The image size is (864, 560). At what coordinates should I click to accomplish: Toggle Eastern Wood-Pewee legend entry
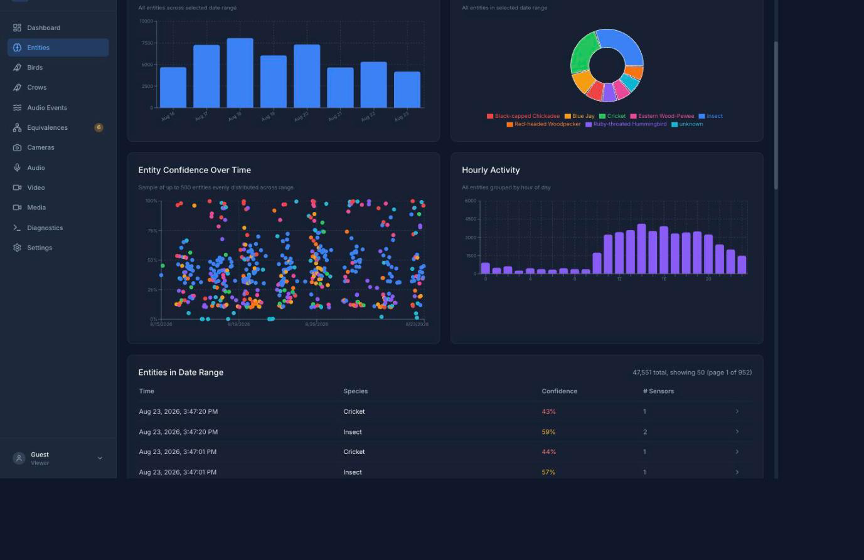[x=662, y=116]
